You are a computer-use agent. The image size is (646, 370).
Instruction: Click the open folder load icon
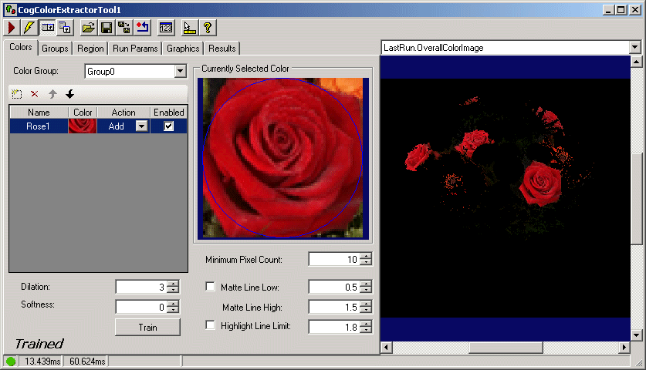(89, 28)
